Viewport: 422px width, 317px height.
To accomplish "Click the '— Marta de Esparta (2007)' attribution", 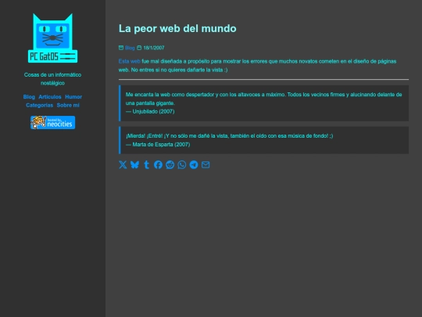I will (158, 144).
